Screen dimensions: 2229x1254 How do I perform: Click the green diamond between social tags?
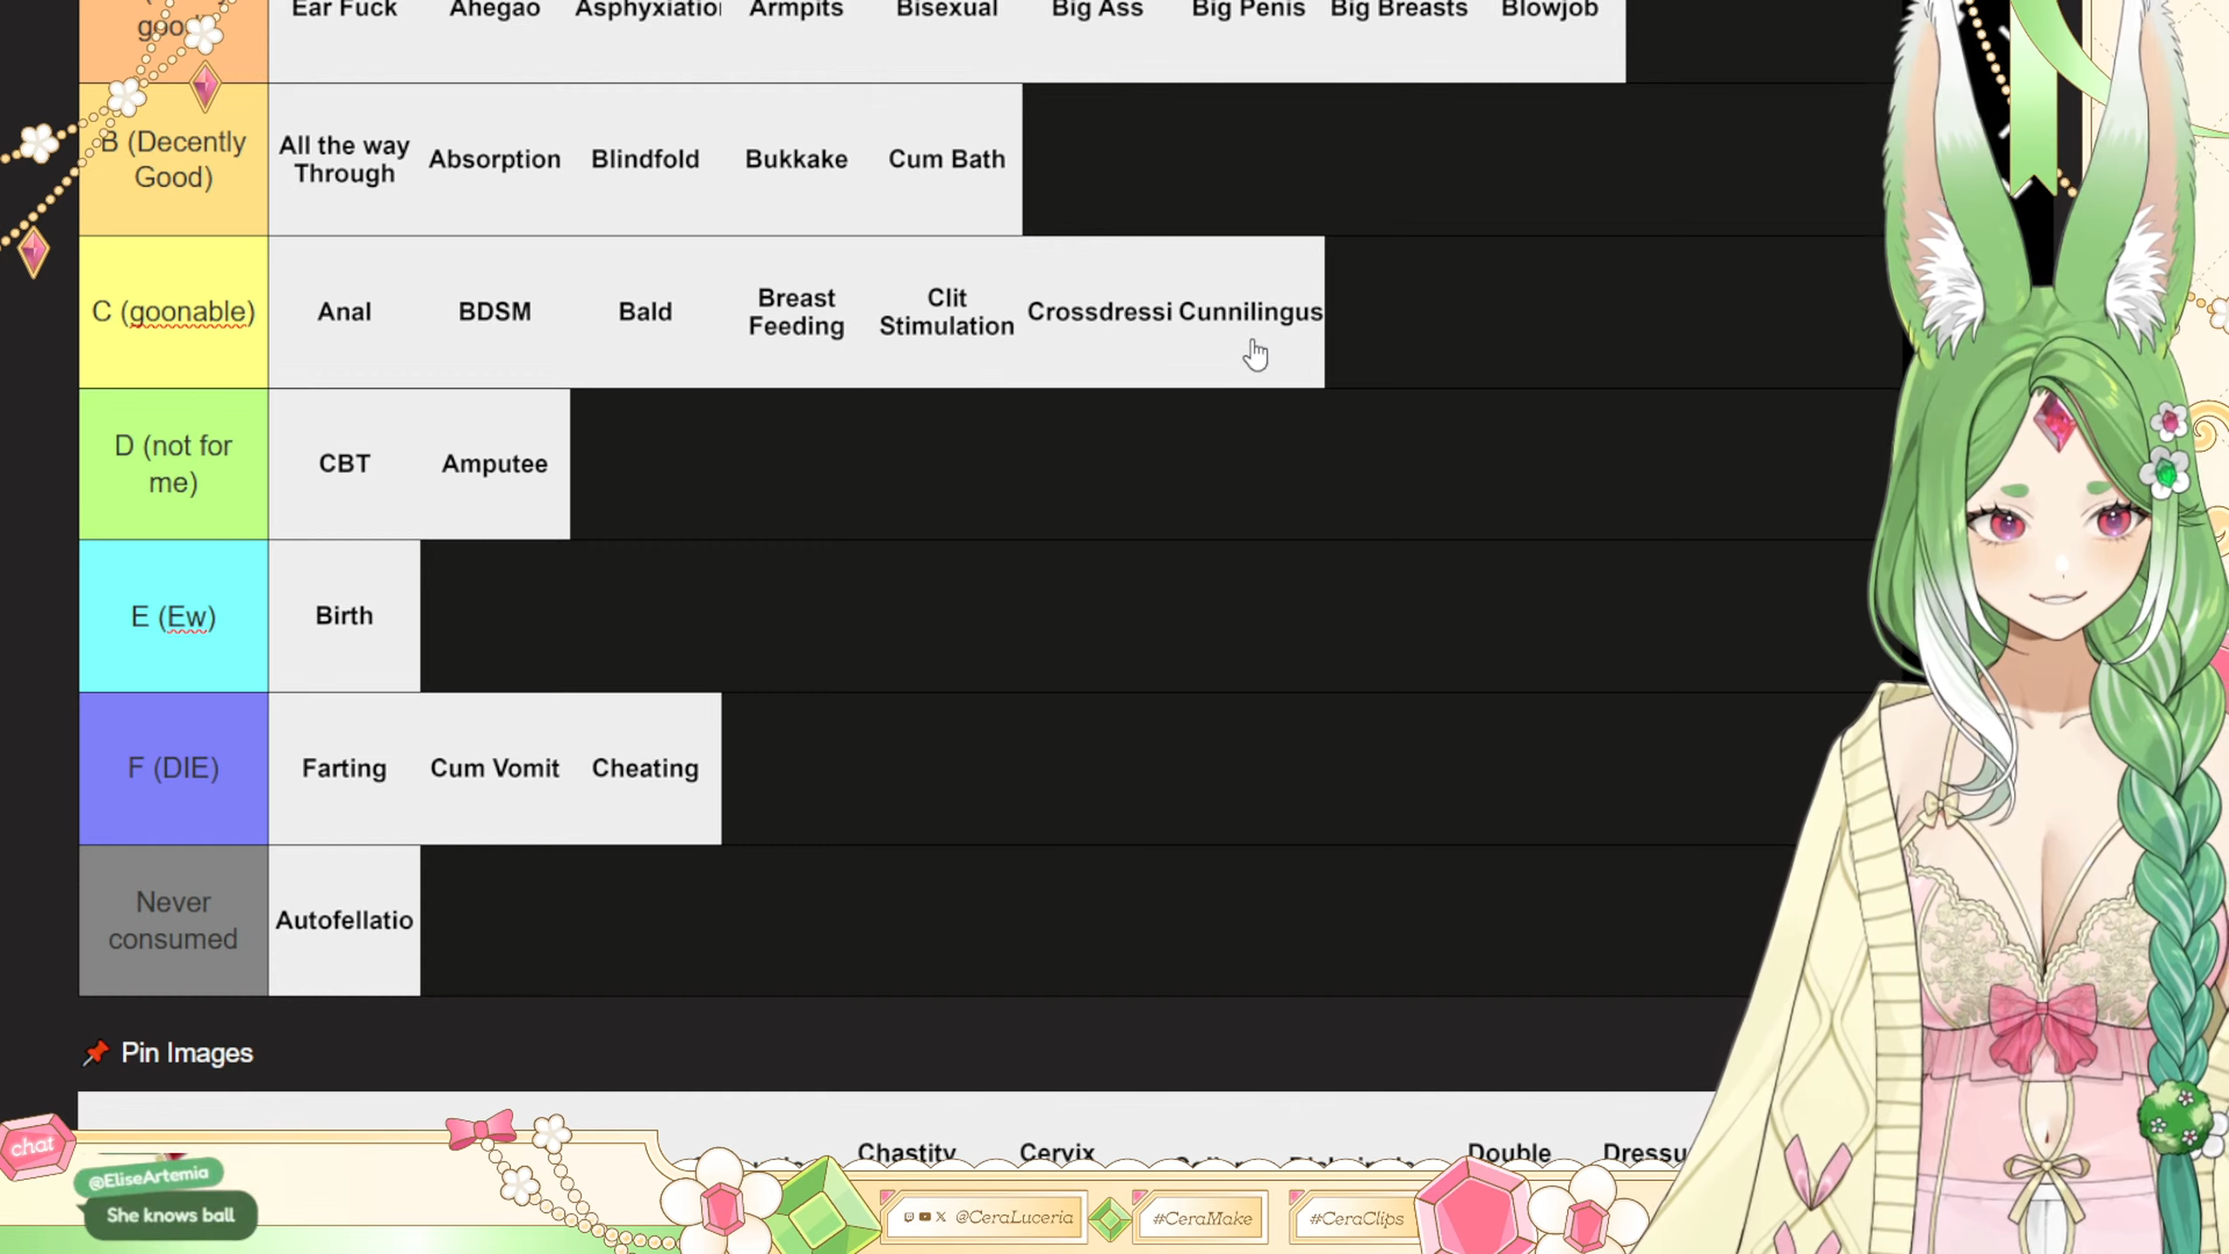pyautogui.click(x=1109, y=1219)
